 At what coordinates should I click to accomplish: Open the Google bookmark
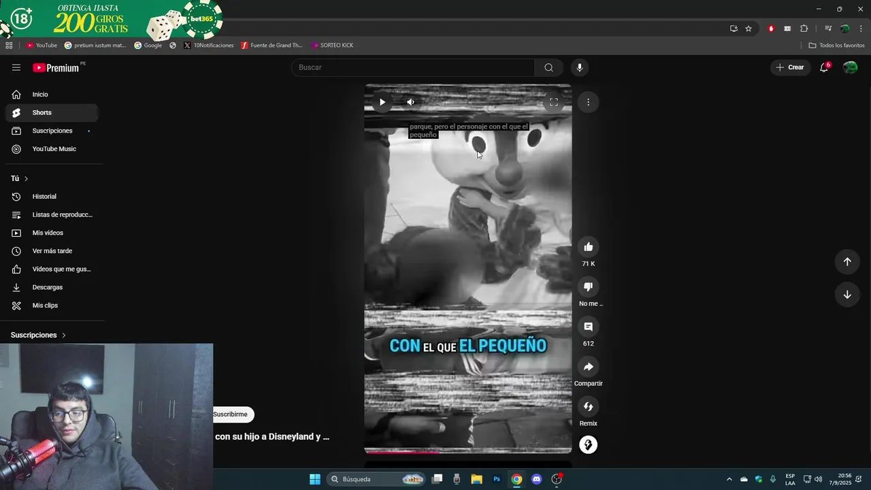[x=148, y=46]
